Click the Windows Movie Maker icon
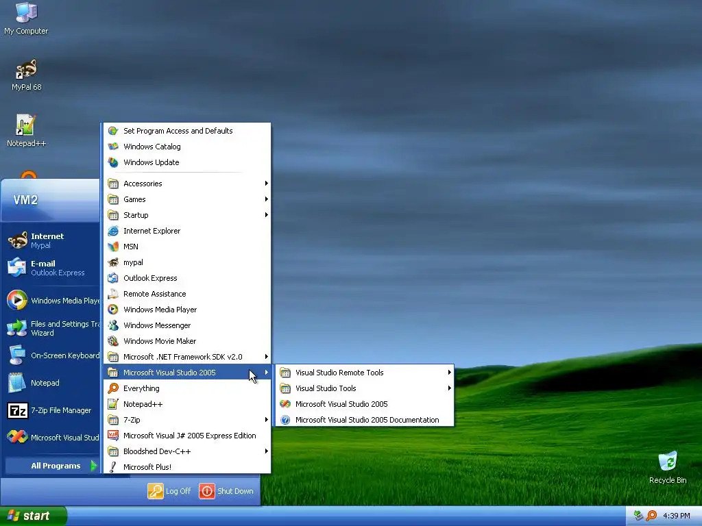The width and height of the screenshot is (702, 526). pos(113,341)
